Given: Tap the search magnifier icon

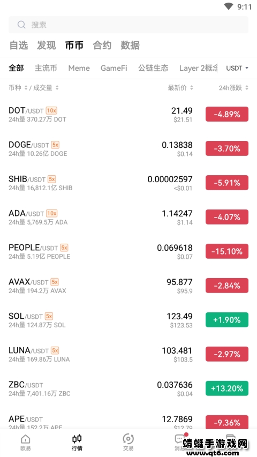Looking at the screenshot, I should [21, 25].
